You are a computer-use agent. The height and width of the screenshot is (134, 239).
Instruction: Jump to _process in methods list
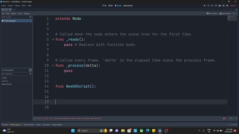tap(5, 81)
